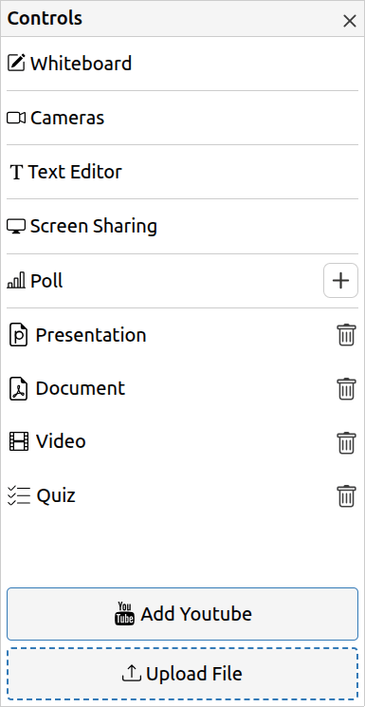Click the Add Youtube button

point(182,614)
